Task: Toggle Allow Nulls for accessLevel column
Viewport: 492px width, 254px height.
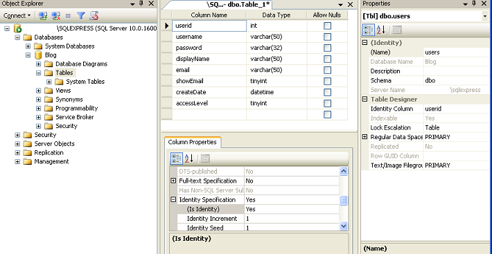Action: (327, 103)
